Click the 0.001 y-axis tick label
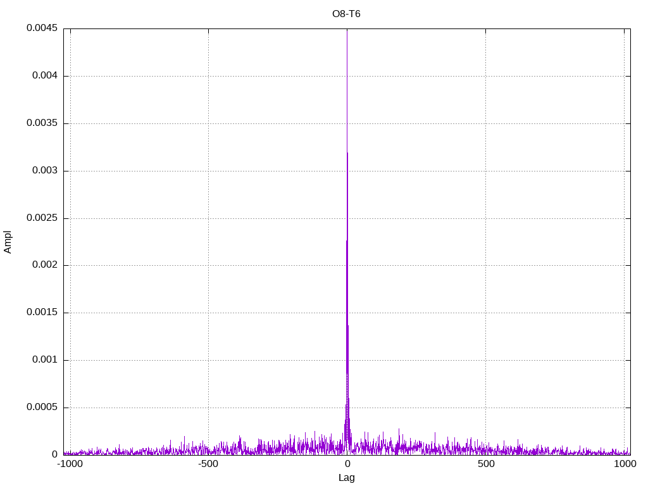Screen dimensions: 648x486 tap(45, 359)
